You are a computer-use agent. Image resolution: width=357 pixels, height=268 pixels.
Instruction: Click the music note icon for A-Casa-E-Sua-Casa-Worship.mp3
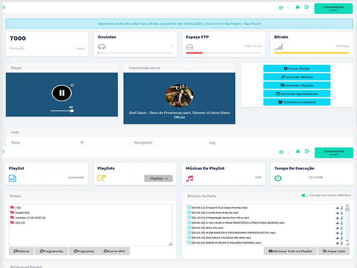point(342,208)
